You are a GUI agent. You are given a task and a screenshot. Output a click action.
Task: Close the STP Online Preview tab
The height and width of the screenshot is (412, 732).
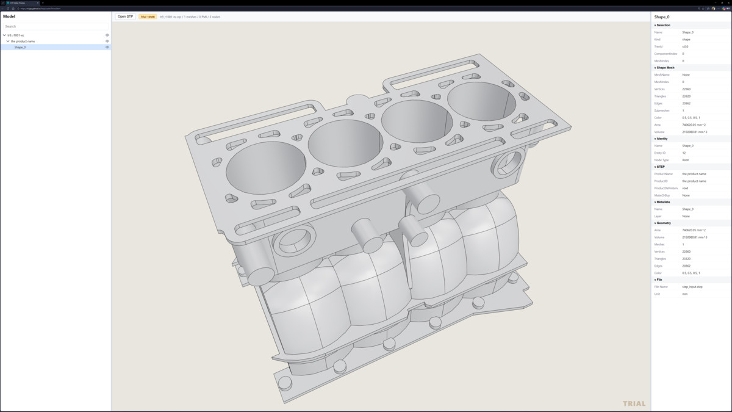(x=37, y=2)
